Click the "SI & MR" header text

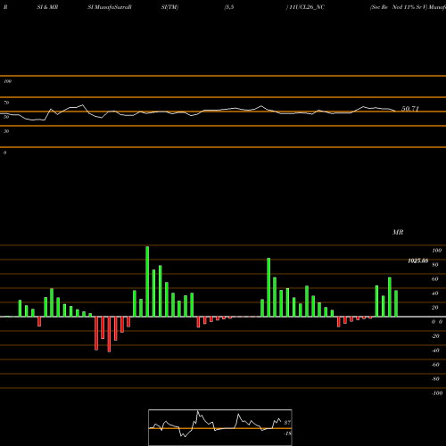47,7
